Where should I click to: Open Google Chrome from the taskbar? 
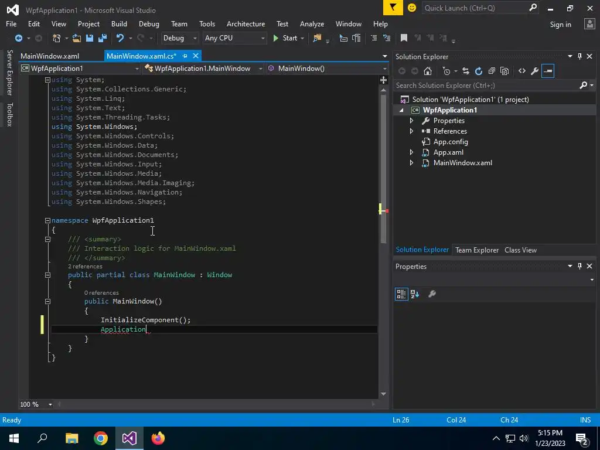pyautogui.click(x=101, y=438)
